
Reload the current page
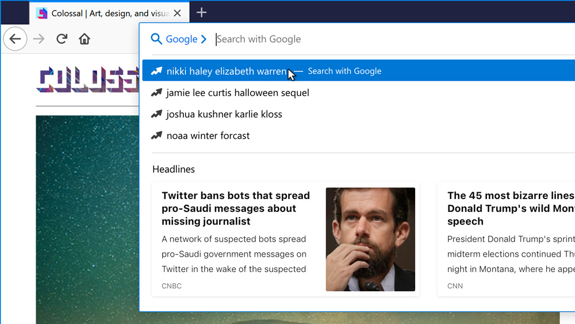[62, 39]
